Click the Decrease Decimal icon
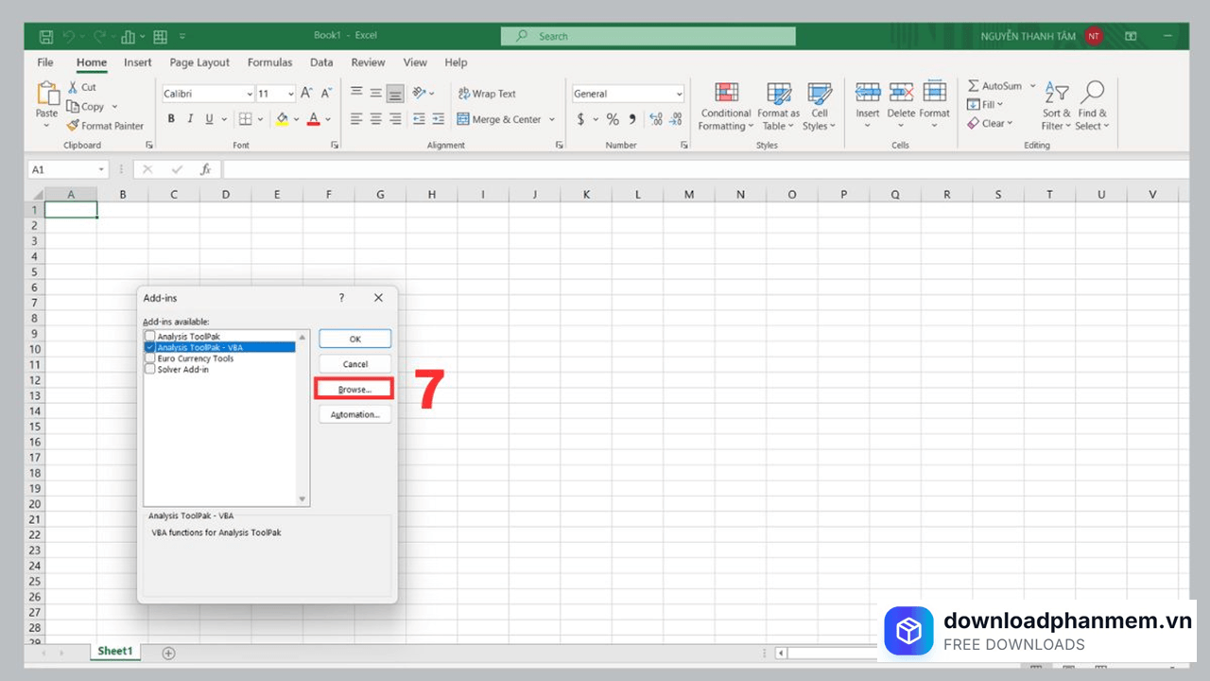This screenshot has width=1210, height=681. pyautogui.click(x=676, y=119)
